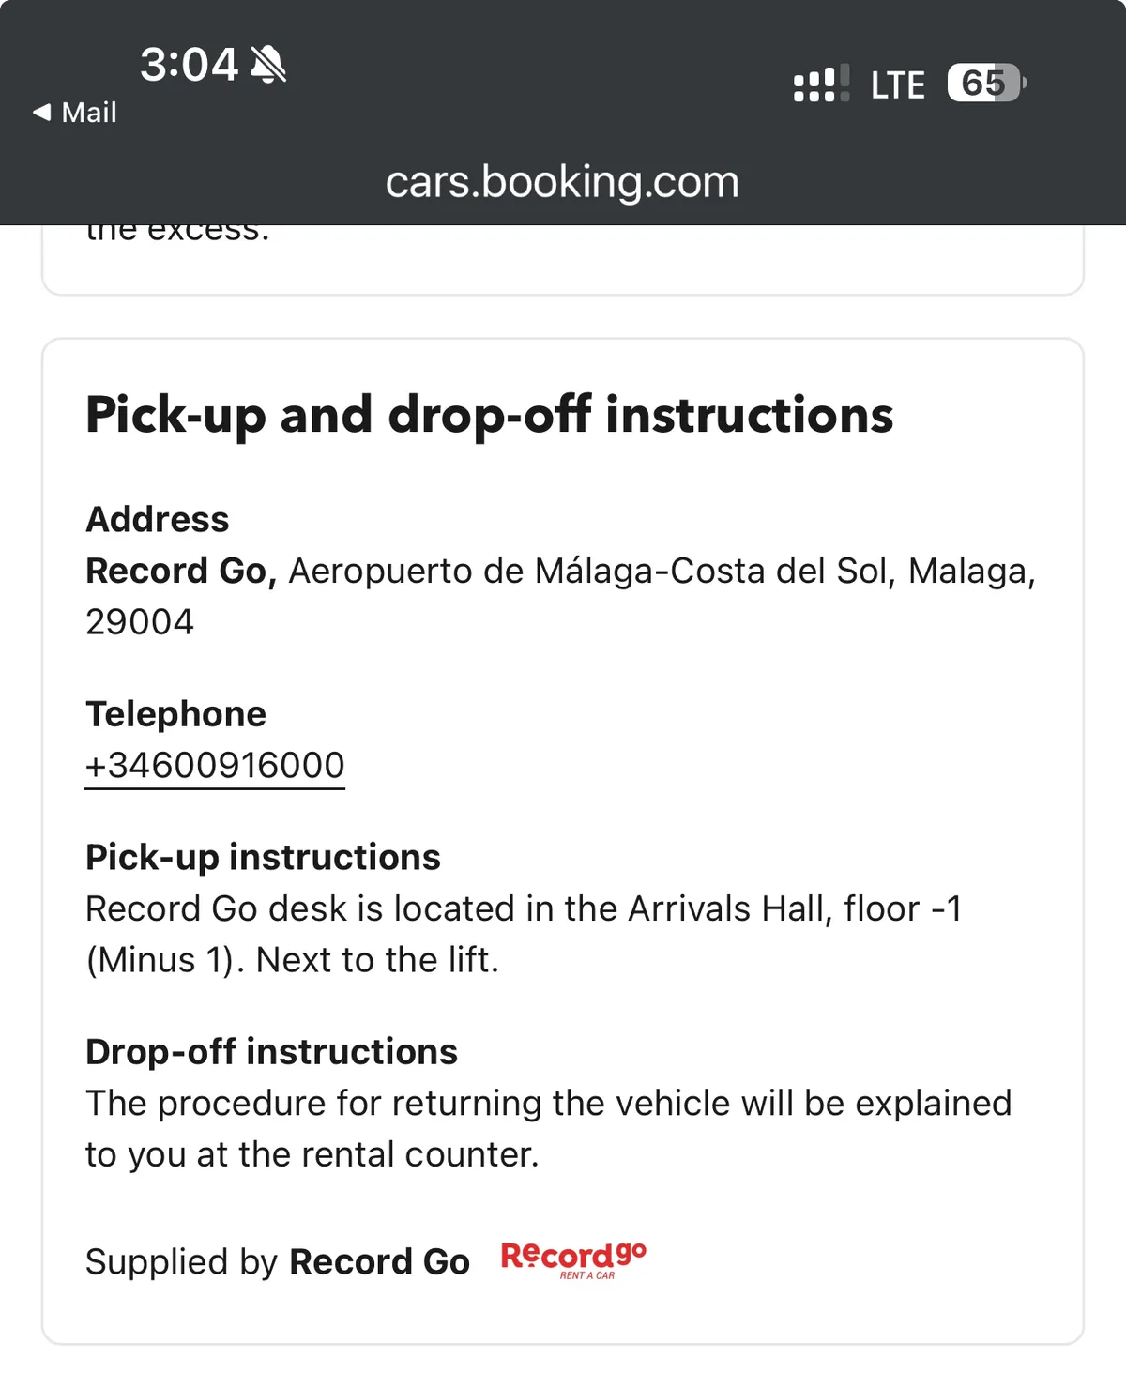The height and width of the screenshot is (1373, 1126).
Task: Tap the silent mode bell icon
Action: (268, 65)
